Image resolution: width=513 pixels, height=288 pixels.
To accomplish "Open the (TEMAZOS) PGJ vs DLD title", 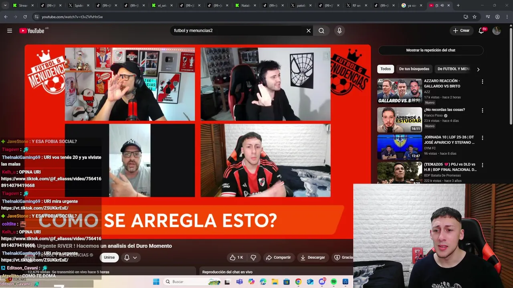I will pyautogui.click(x=450, y=167).
